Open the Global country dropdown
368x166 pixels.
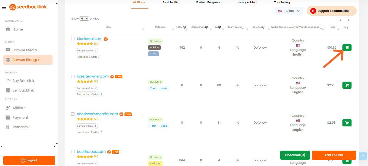pyautogui.click(x=289, y=11)
